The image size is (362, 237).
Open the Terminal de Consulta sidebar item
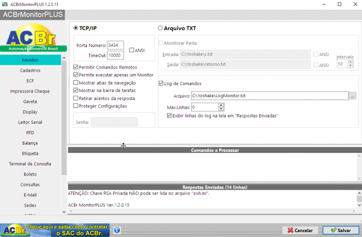(30, 164)
